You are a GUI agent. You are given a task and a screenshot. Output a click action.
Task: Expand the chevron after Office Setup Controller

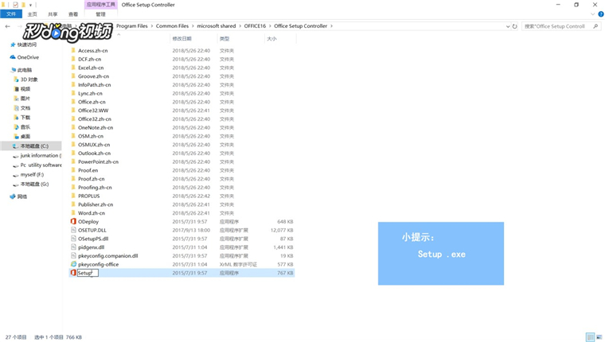tap(331, 25)
